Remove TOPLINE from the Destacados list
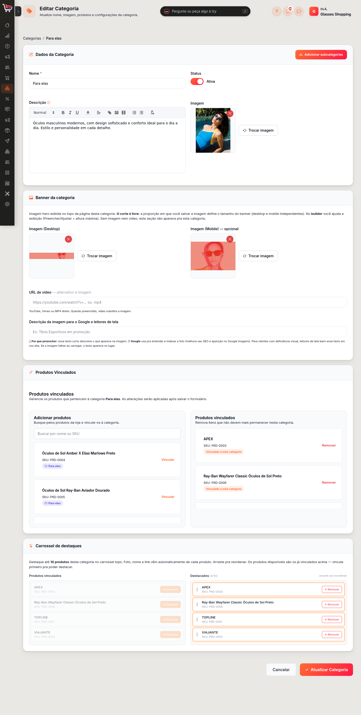The width and height of the screenshot is (361, 715). click(x=332, y=619)
